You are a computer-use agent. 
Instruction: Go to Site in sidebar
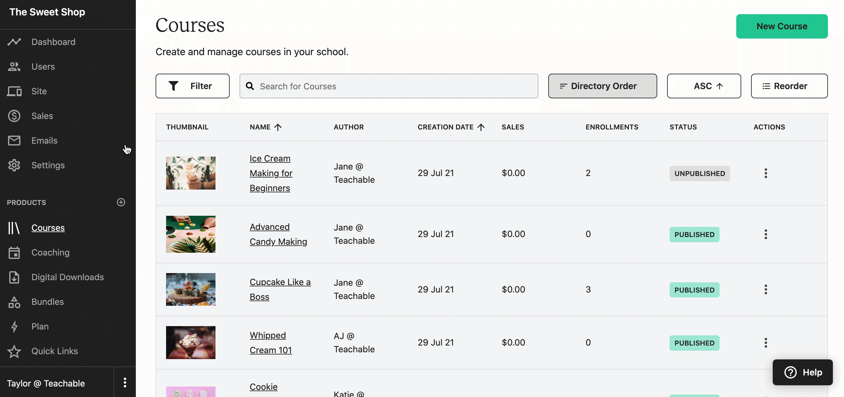click(x=39, y=91)
